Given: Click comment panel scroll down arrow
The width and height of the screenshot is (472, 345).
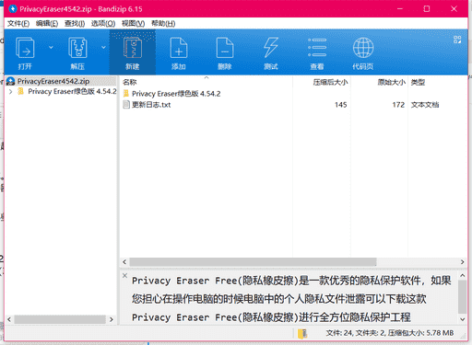Looking at the screenshot, I should 463,319.
